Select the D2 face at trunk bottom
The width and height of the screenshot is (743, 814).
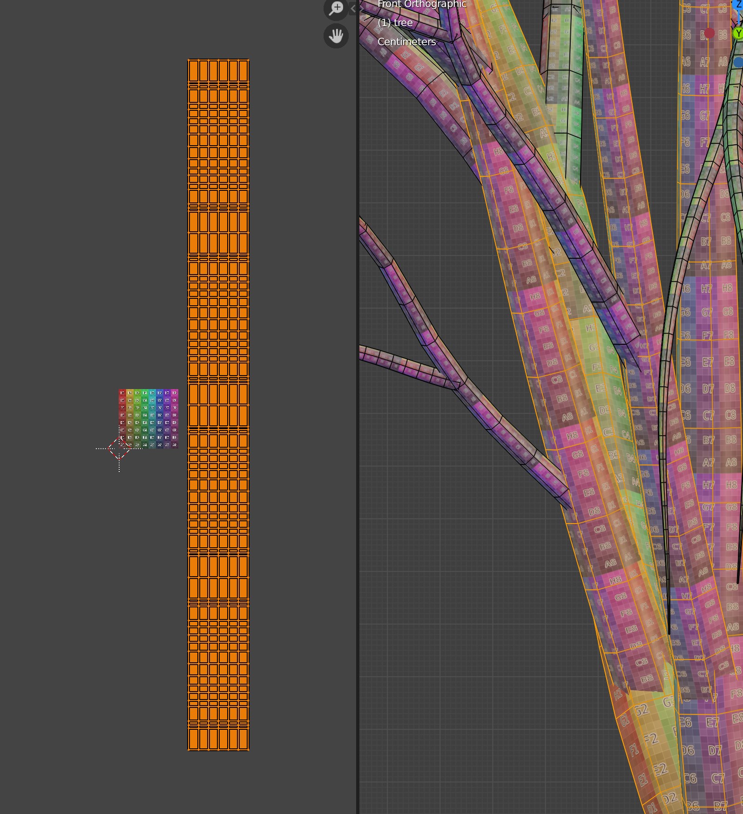tap(669, 799)
